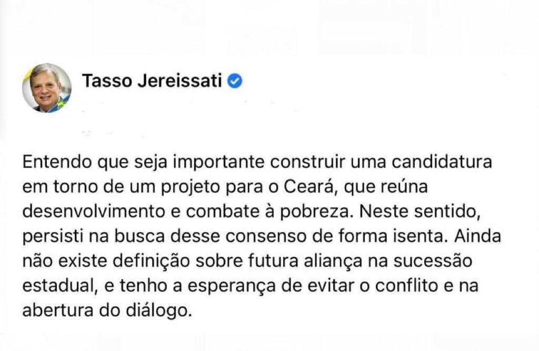Click the Tasso Jereissati account name

click(x=152, y=82)
